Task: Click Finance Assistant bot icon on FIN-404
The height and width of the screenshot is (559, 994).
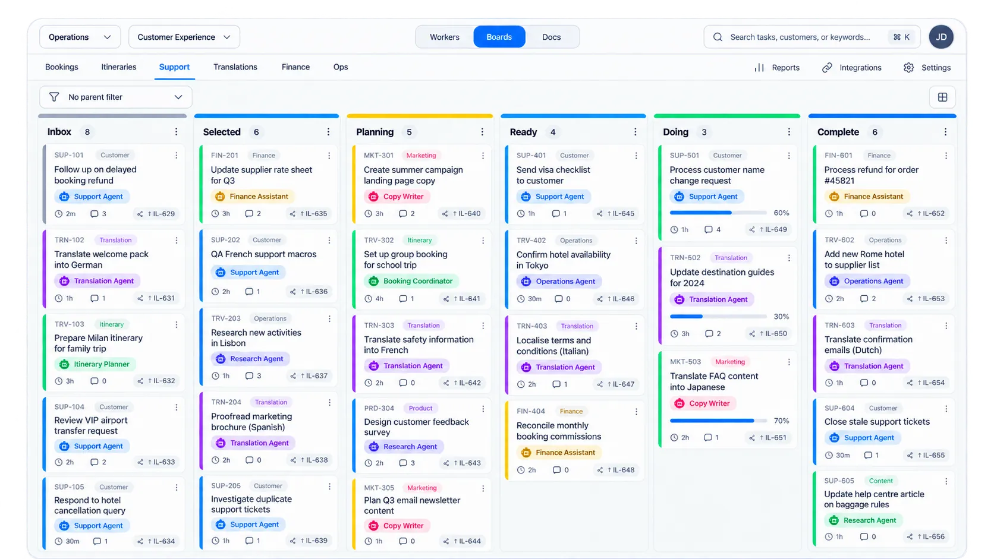Action: pyautogui.click(x=526, y=453)
